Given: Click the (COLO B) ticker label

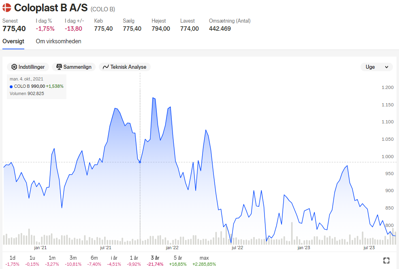Looking at the screenshot, I should [x=103, y=9].
